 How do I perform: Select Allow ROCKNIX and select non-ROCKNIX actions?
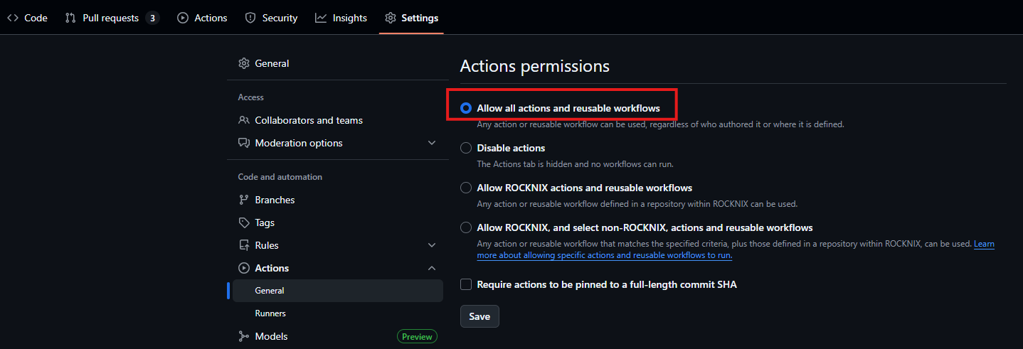click(466, 227)
